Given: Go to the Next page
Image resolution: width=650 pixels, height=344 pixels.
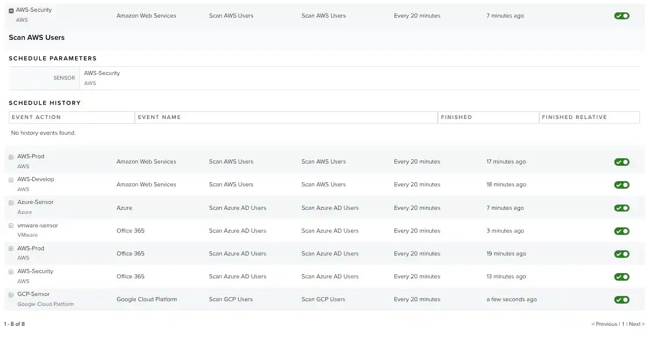Looking at the screenshot, I should (x=637, y=324).
